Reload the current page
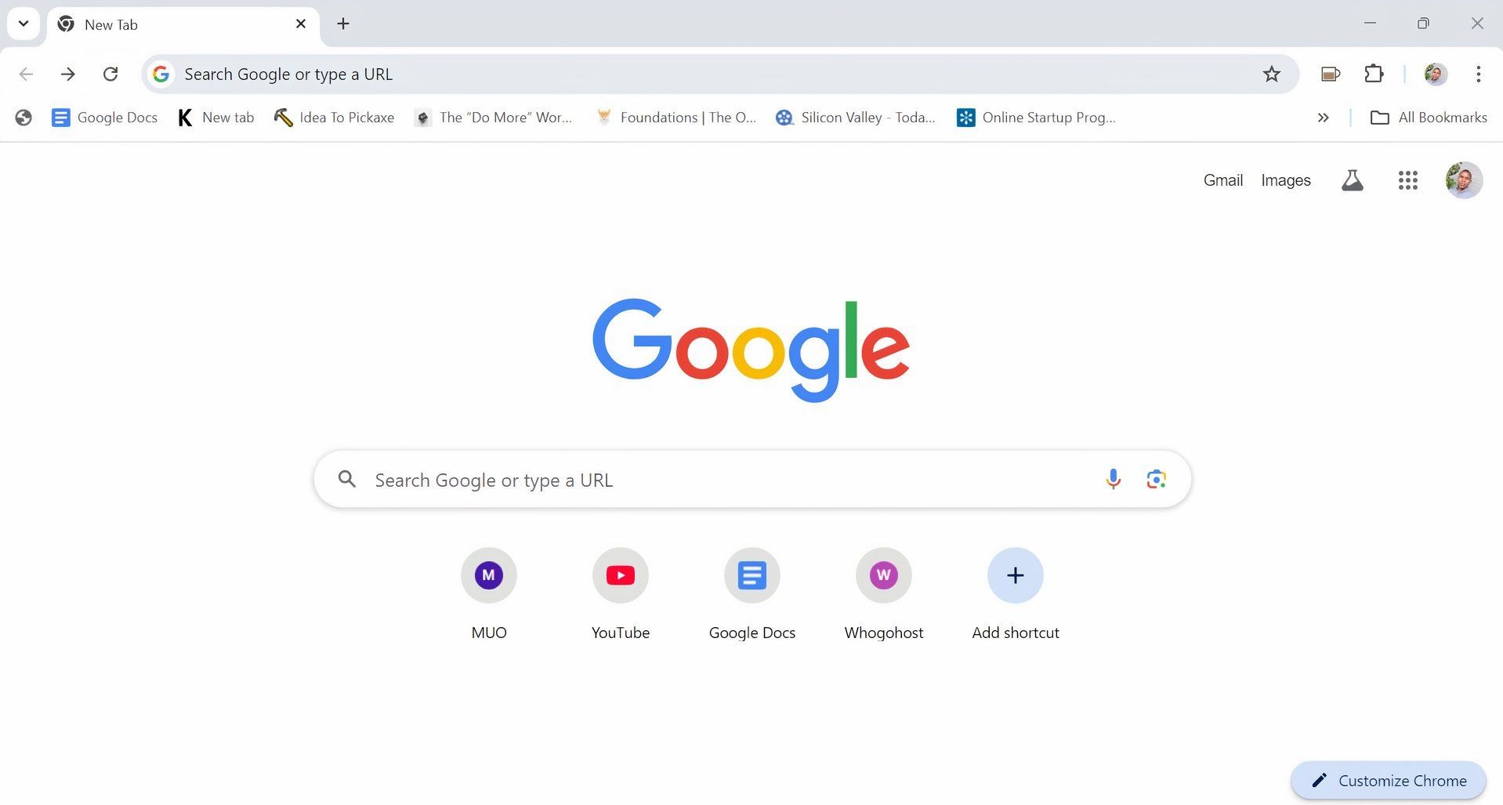 coord(110,74)
